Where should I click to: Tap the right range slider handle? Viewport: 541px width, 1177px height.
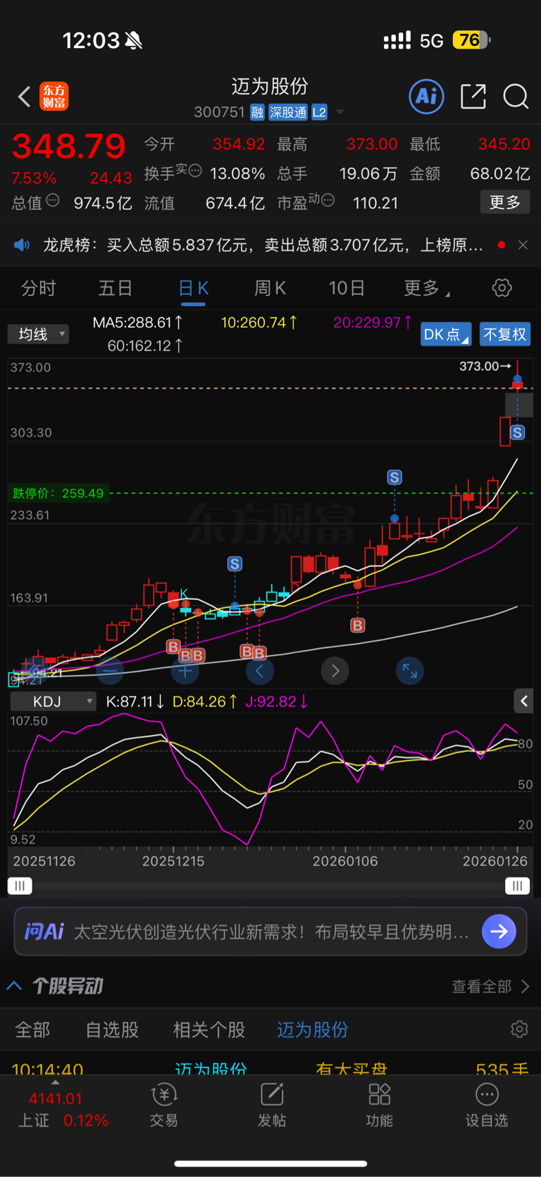pos(518,886)
